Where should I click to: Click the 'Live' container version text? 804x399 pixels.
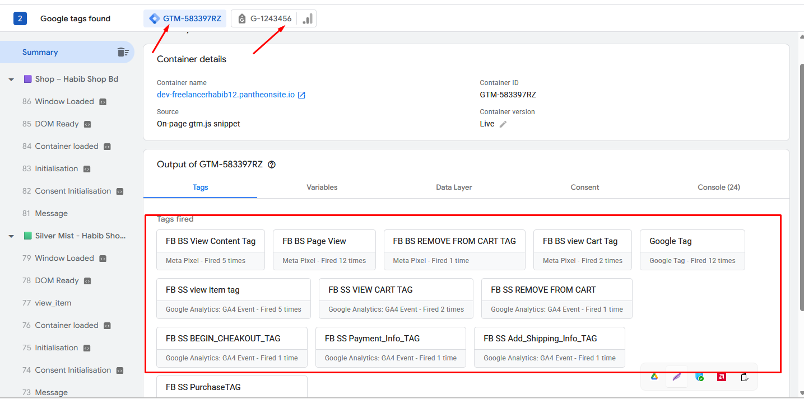pos(487,124)
